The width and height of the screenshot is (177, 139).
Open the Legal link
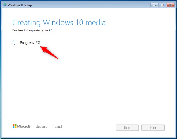coord(58,127)
